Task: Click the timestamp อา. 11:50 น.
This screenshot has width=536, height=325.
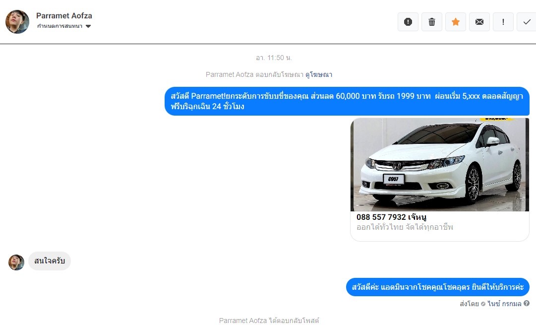Action: (274, 58)
